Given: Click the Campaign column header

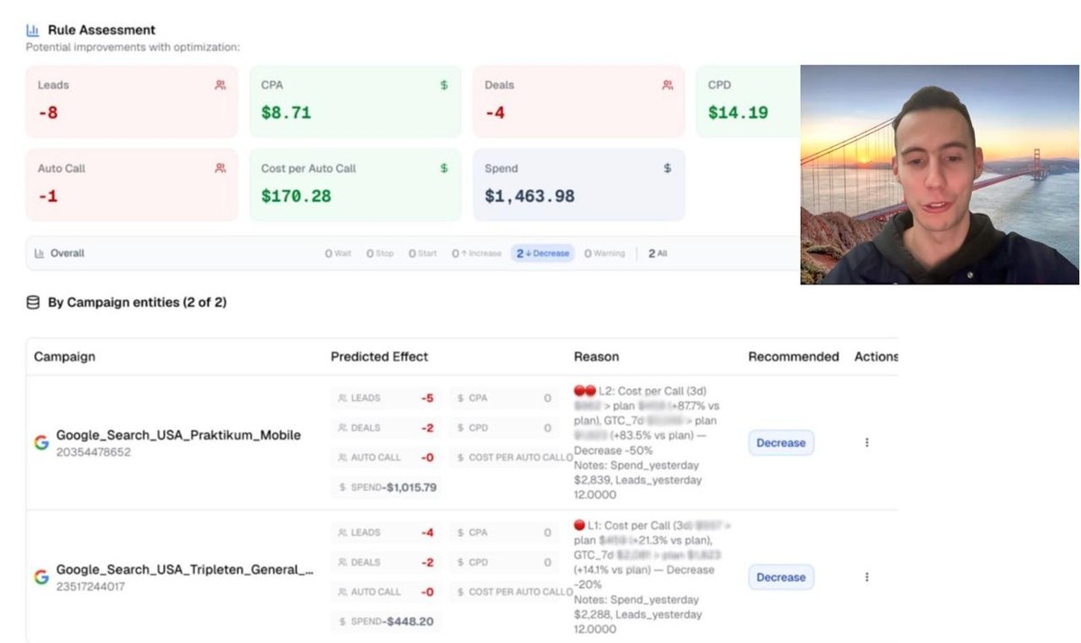Looking at the screenshot, I should (65, 357).
